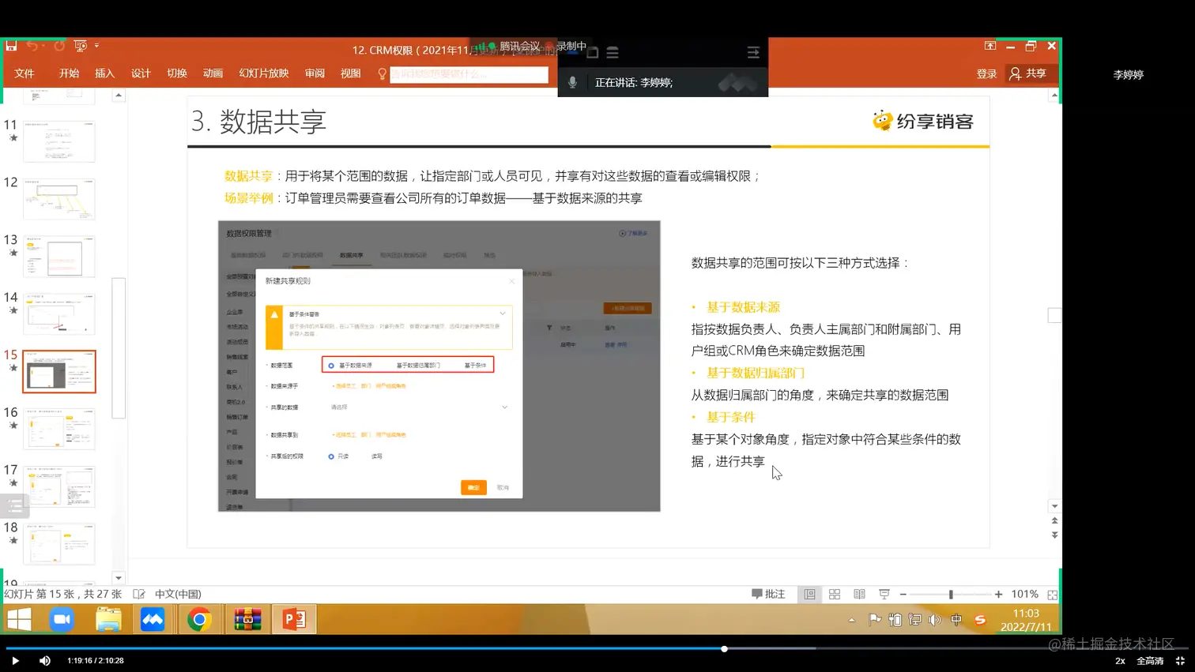Image resolution: width=1195 pixels, height=672 pixels.
Task: Click the PowerPoint zoom slider handle
Action: tap(951, 594)
